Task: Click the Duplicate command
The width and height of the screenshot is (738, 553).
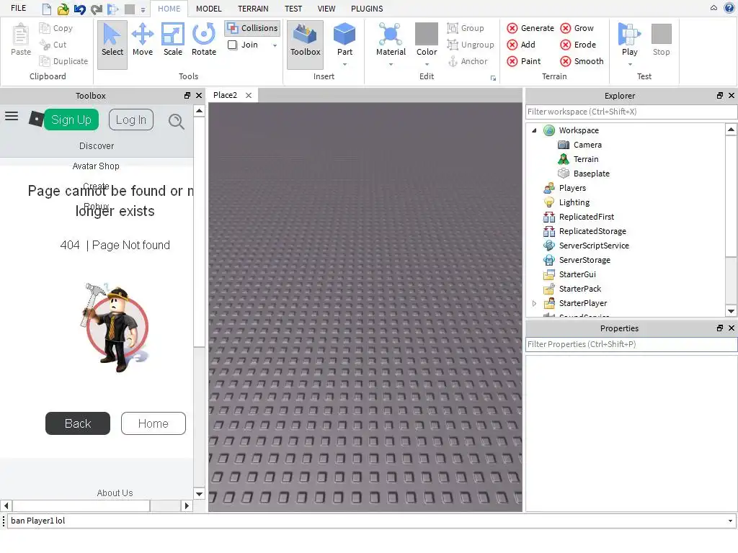Action: (x=63, y=61)
